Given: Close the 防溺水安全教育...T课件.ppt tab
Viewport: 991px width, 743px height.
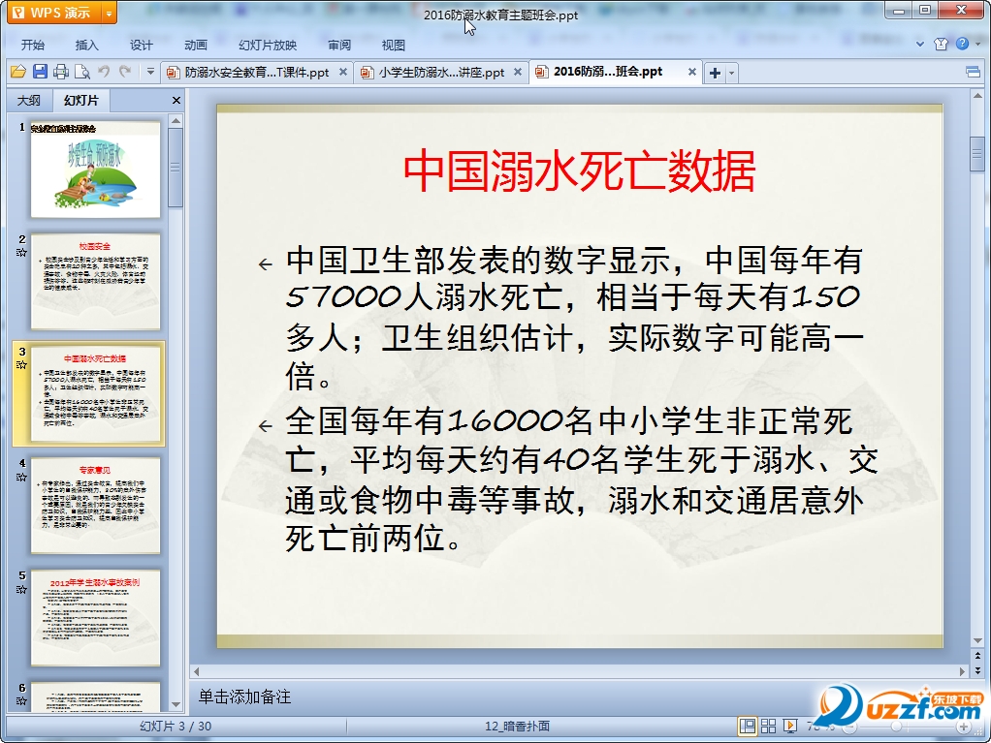Looking at the screenshot, I should tap(343, 72).
